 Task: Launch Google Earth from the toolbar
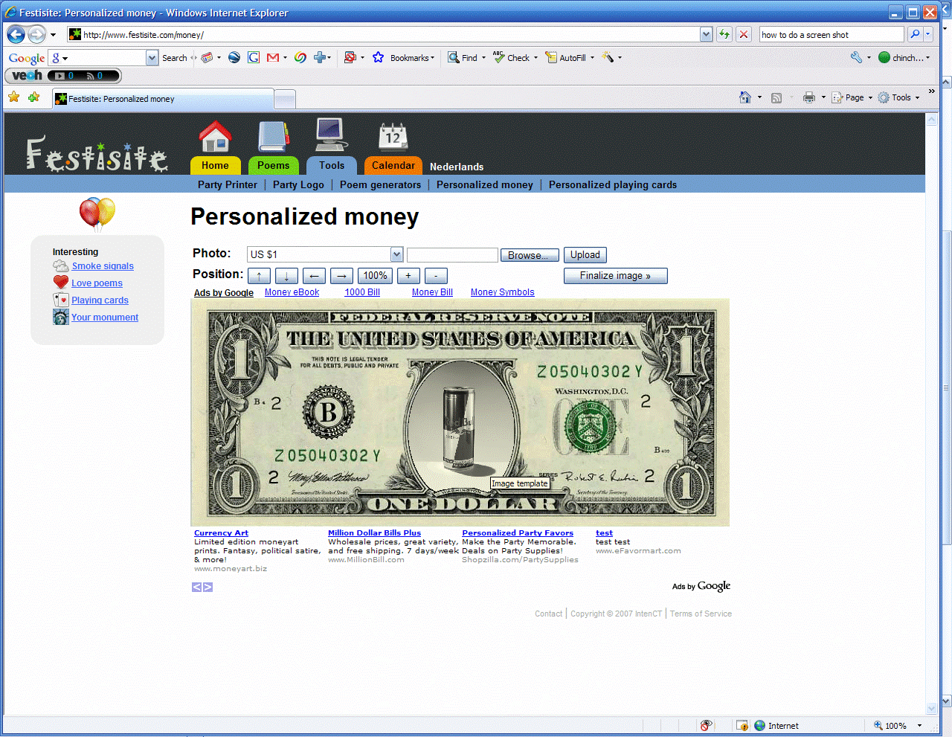[234, 58]
